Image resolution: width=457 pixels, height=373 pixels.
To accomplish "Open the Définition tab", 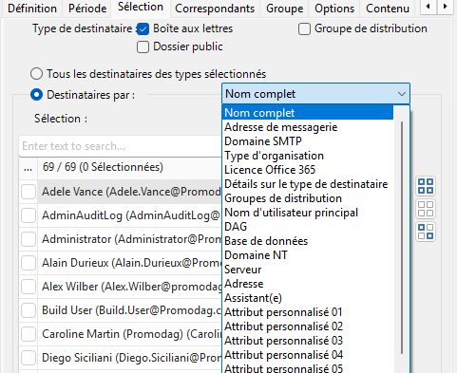I will point(32,9).
